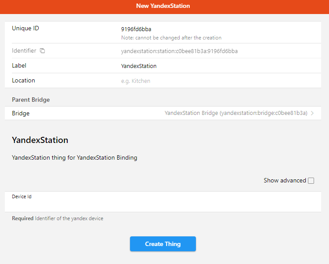This screenshot has height=264, width=329.
Task: Click 'YandexStation thing for YandexStation Binding' description
Action: [75, 157]
